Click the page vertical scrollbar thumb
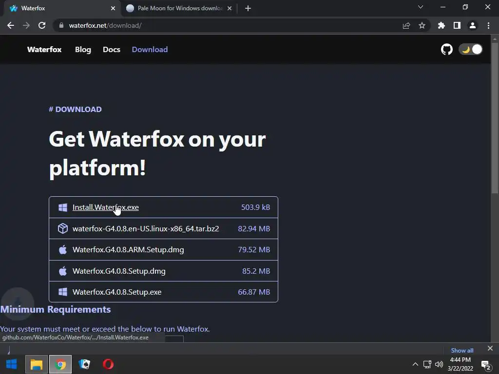Image resolution: width=499 pixels, height=374 pixels. pyautogui.click(x=495, y=118)
